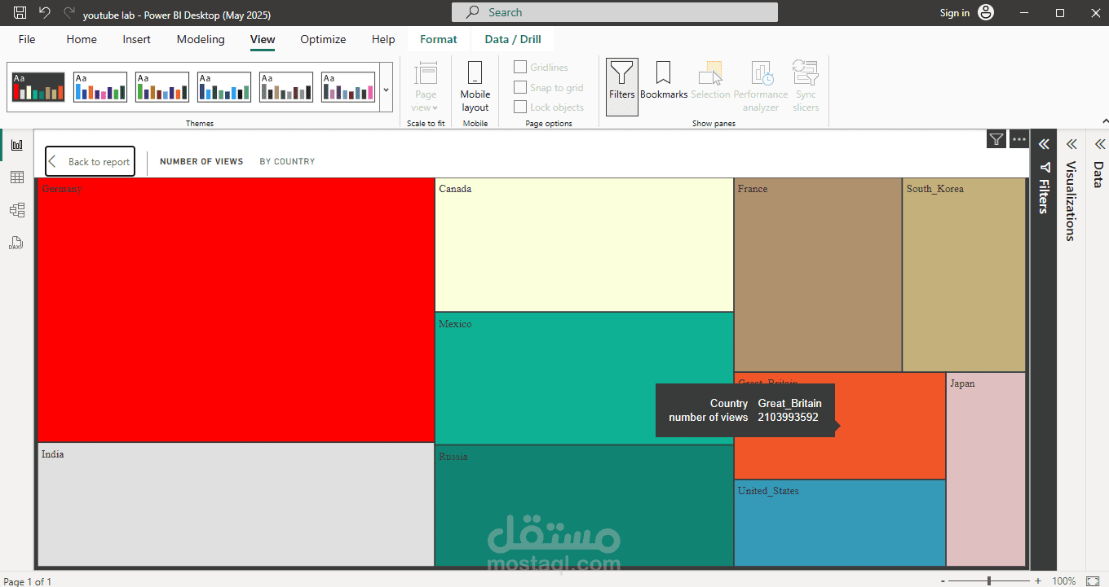Image resolution: width=1109 pixels, height=587 pixels.
Task: Check the Lock objects option
Action: (520, 107)
